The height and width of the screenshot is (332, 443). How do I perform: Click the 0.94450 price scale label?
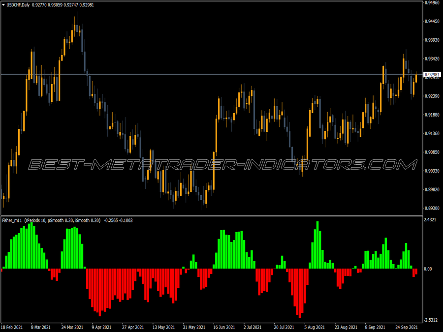pos(432,22)
